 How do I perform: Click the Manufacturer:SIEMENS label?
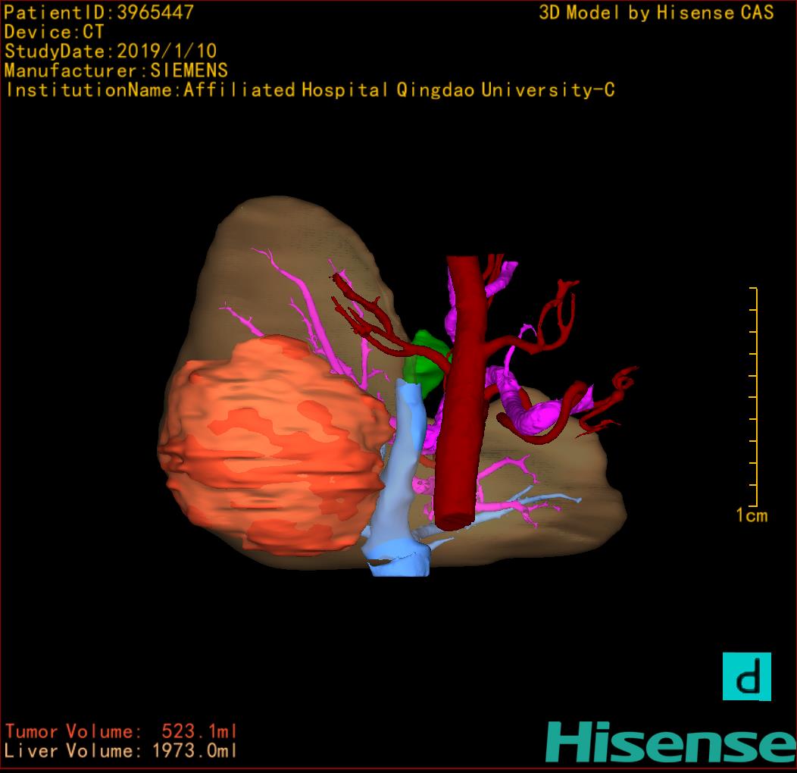point(116,70)
